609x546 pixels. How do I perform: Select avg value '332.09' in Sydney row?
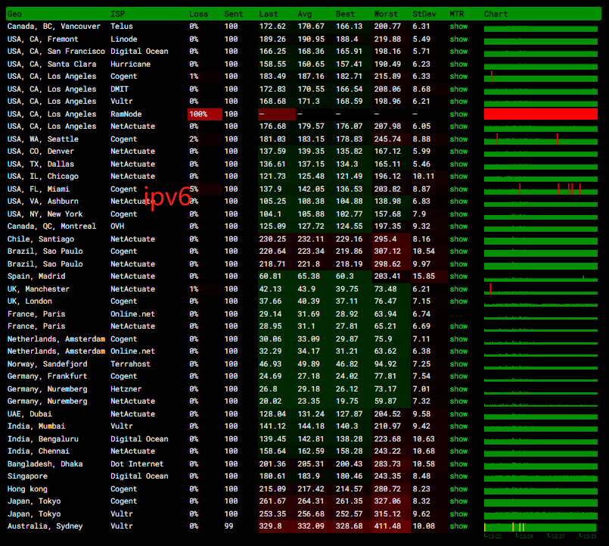pos(311,526)
